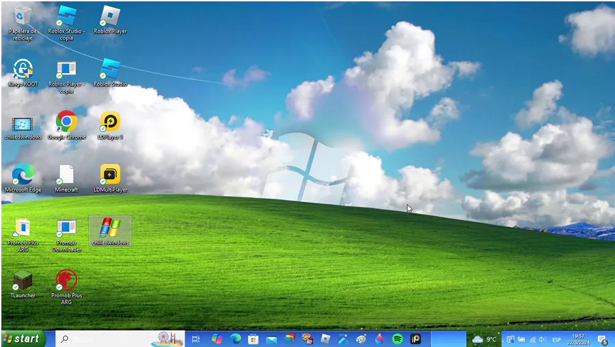This screenshot has height=347, width=615.
Task: Check the battery status tray icon
Action: pyautogui.click(x=521, y=339)
